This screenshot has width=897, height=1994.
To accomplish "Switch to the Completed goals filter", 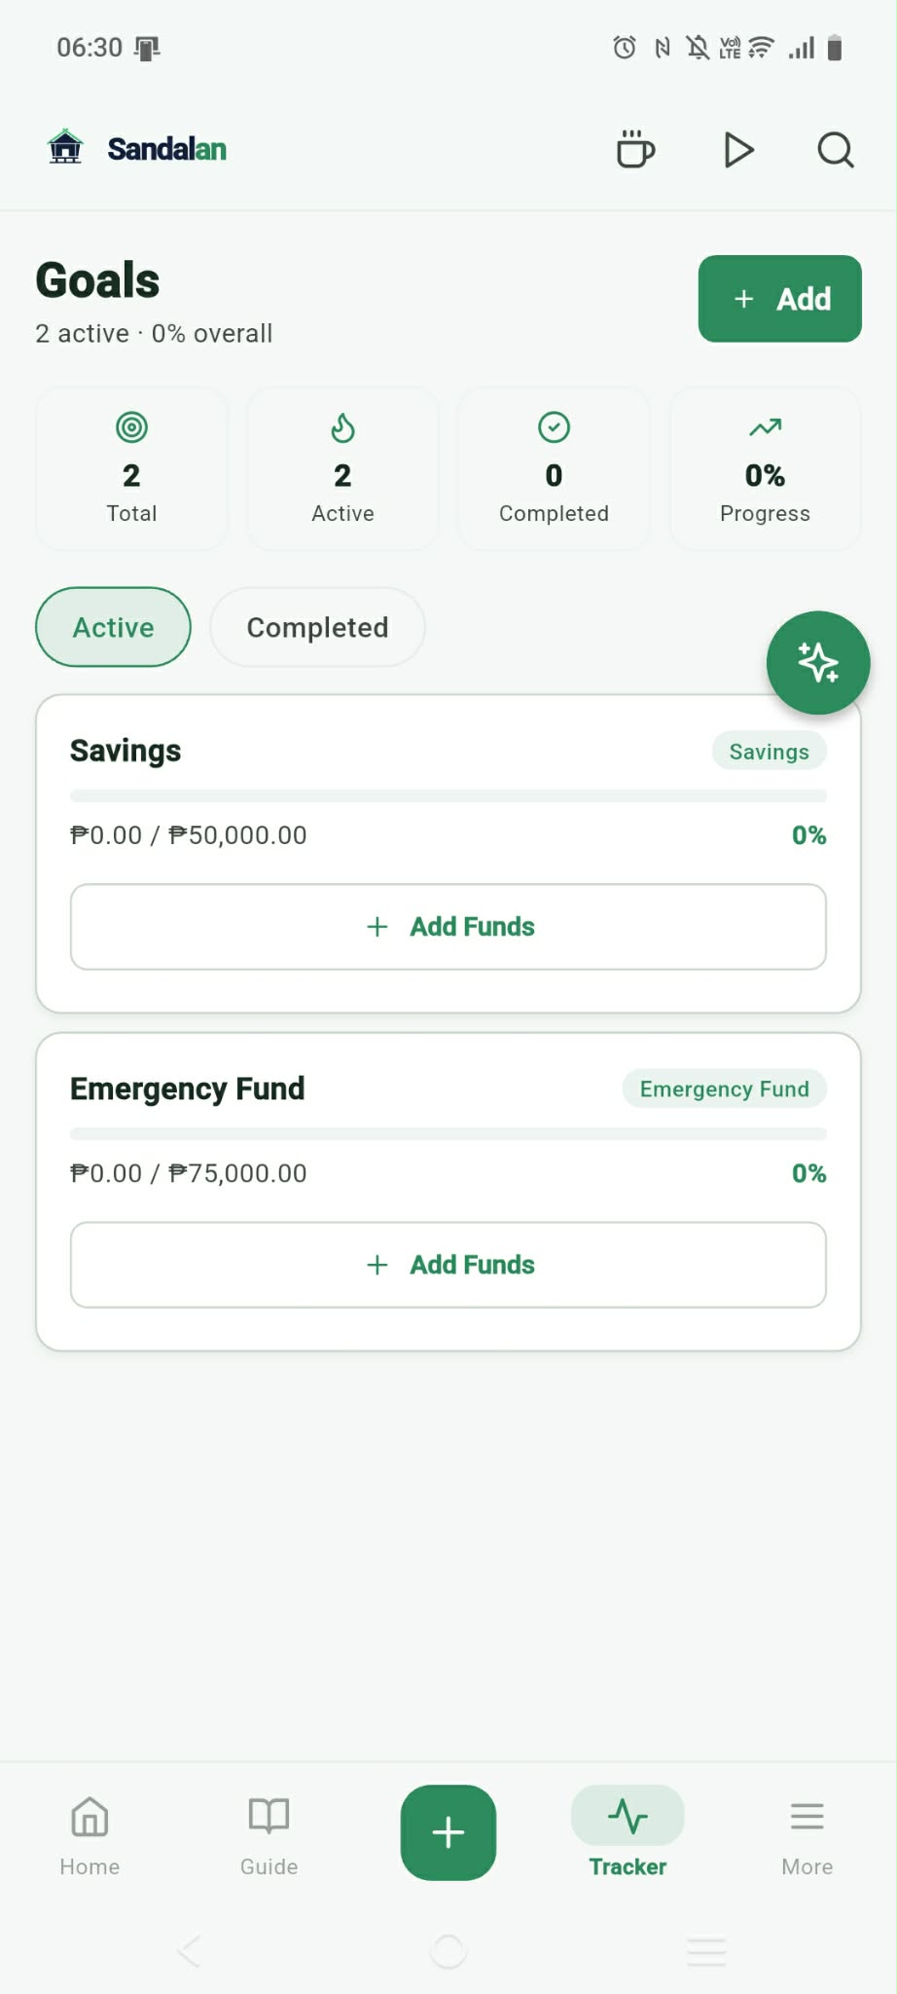I will click(317, 627).
